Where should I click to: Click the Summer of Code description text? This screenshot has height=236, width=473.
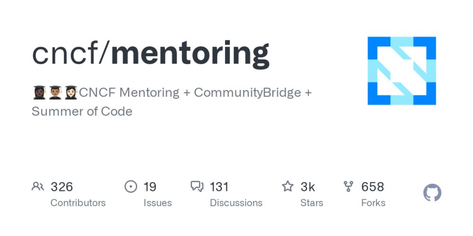82,111
